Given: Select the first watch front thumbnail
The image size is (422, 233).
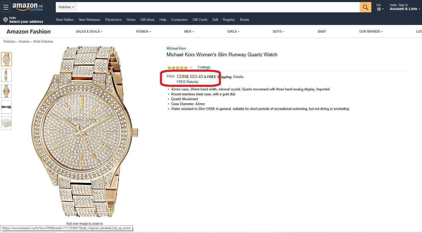Looking at the screenshot, I should 6,59.
